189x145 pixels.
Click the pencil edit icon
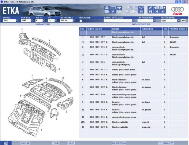[113, 12]
